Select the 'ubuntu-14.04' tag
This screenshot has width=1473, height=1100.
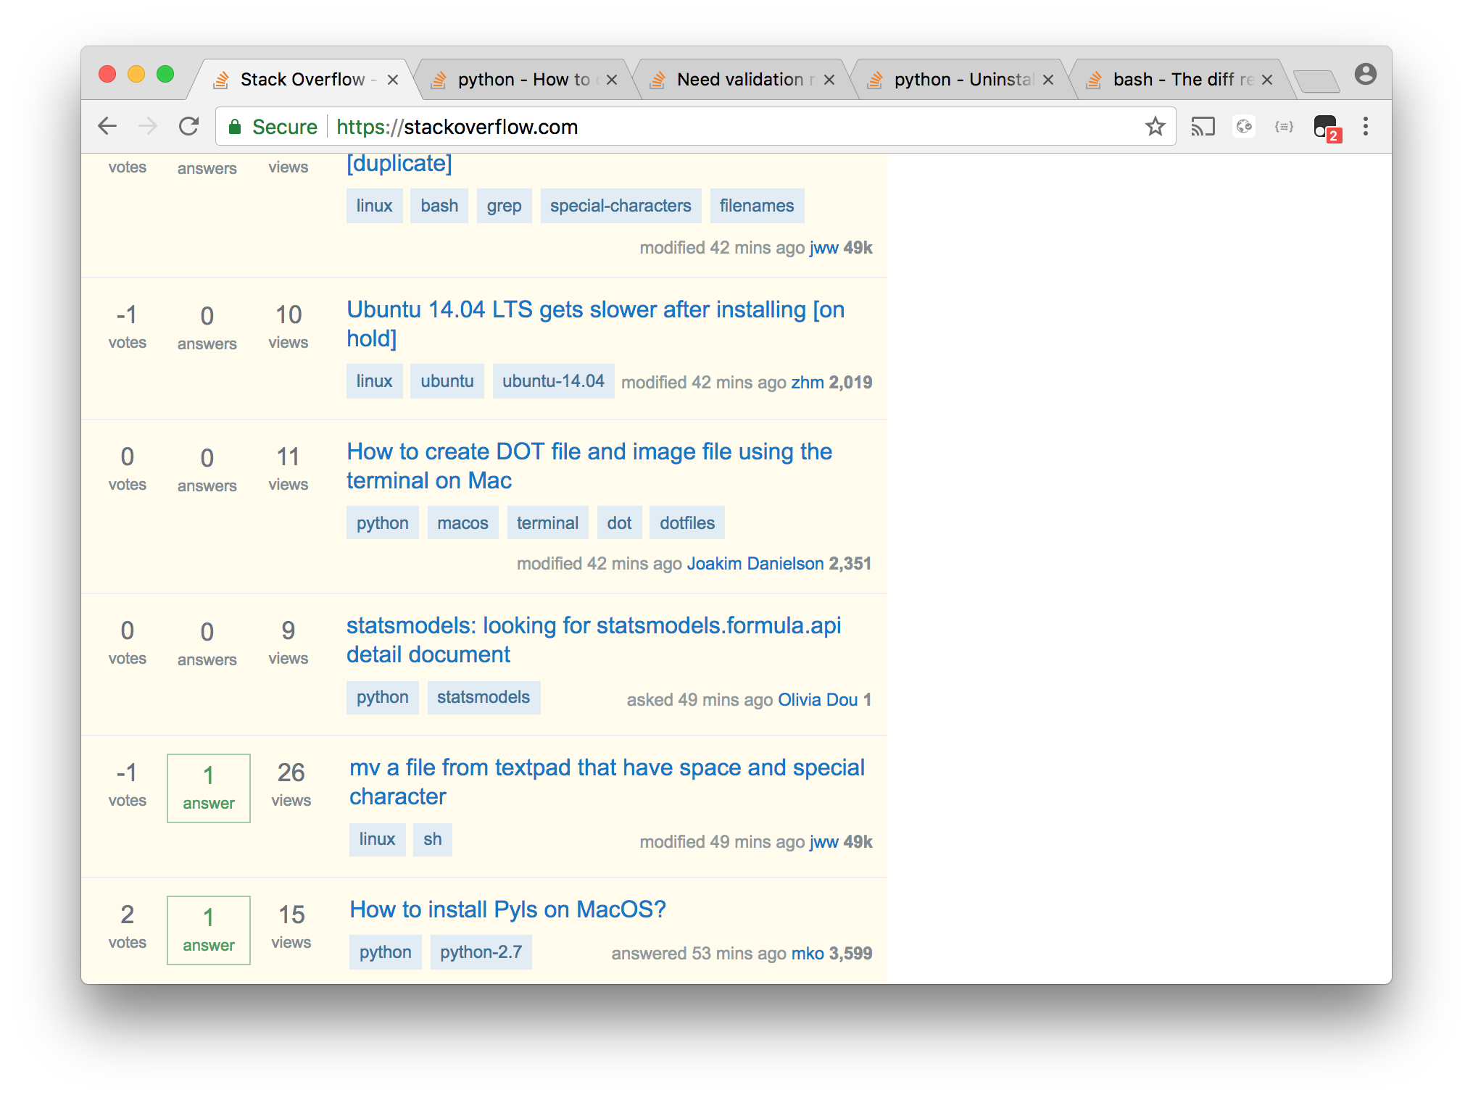[x=553, y=381]
